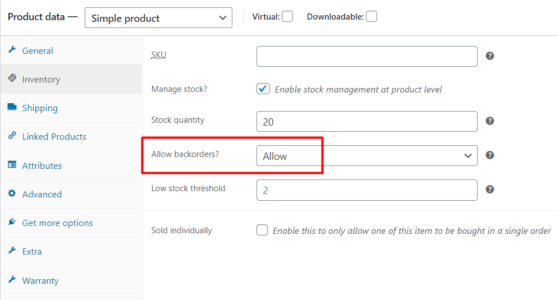Click the help icon beside Allow backorders
This screenshot has height=300, width=559.
pyautogui.click(x=490, y=155)
